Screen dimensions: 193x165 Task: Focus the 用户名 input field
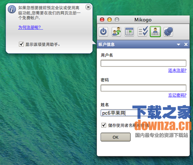coord(144,63)
